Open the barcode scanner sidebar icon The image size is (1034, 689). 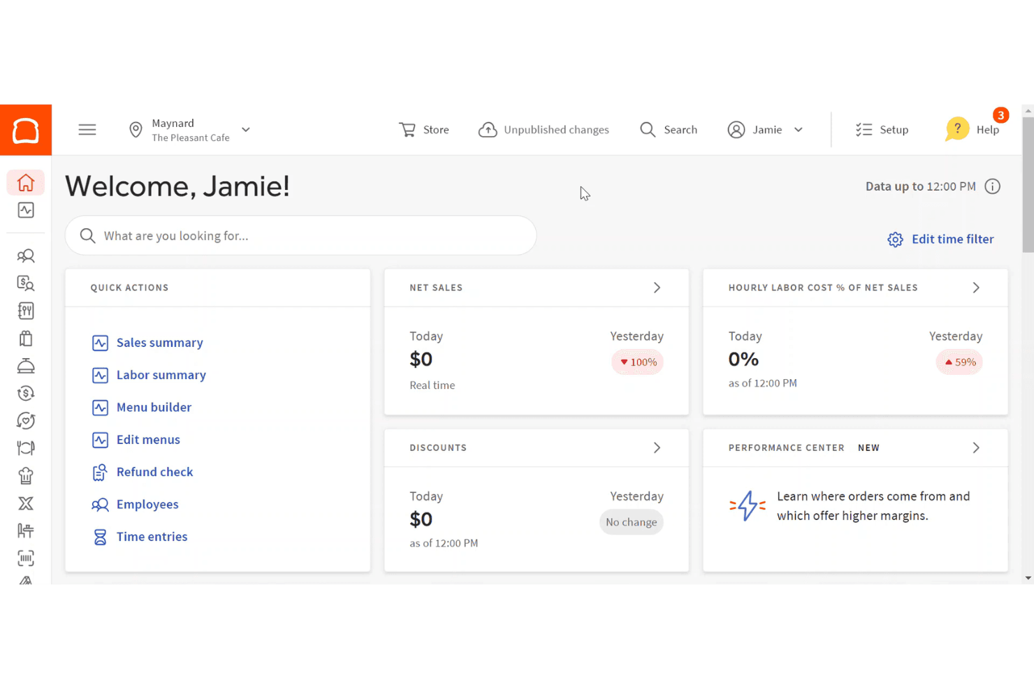(x=26, y=558)
